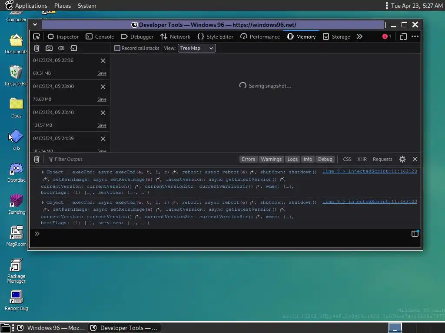This screenshot has width=445, height=333.
Task: Select the Memory tab
Action: point(301,36)
